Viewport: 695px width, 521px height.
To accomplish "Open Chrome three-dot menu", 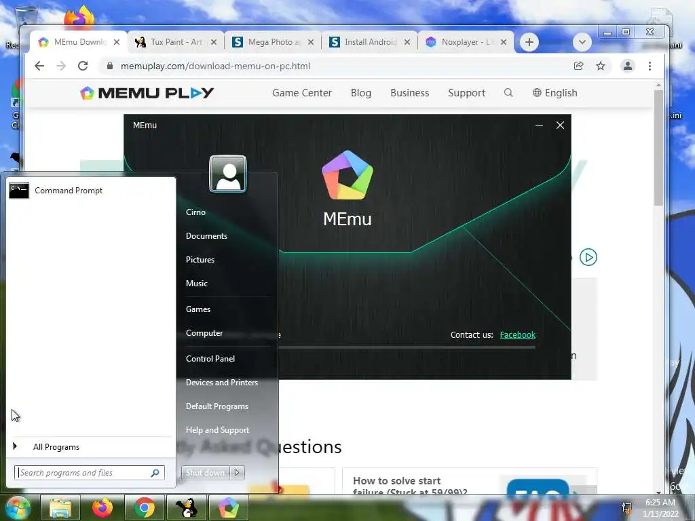I will click(x=650, y=66).
